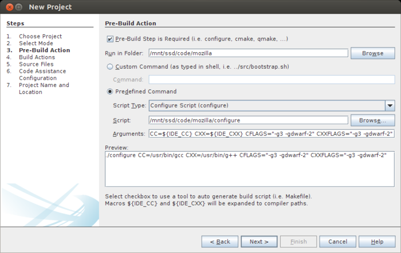Go back with the Back button
Image resolution: width=401 pixels, height=253 pixels.
(x=219, y=242)
